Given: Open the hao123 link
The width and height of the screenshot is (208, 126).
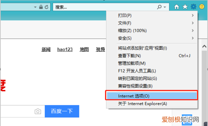Looking at the screenshot, I should point(65,49).
